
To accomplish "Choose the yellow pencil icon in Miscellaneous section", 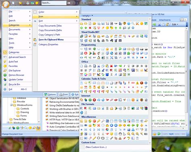I will (x=94, y=138).
